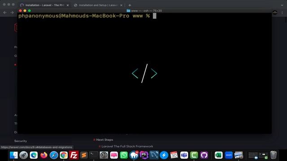287x161 pixels.
Task: Open Microsoft Teams from the dock
Action: (184, 155)
